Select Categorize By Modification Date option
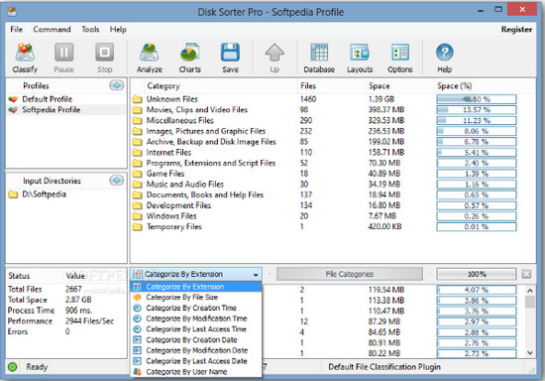 click(x=196, y=350)
